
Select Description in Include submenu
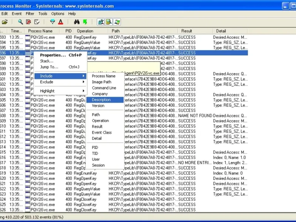pos(105,100)
